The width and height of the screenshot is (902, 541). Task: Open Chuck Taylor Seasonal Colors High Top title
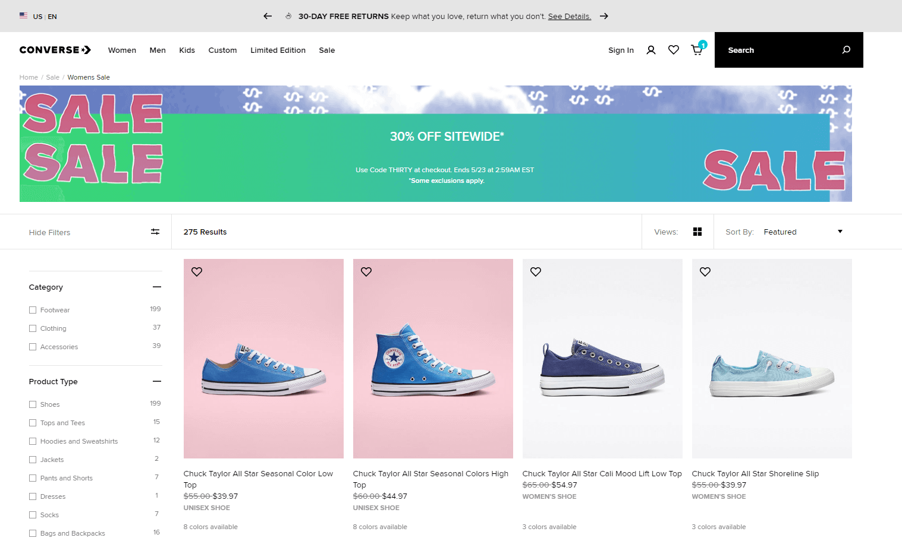pyautogui.click(x=430, y=479)
